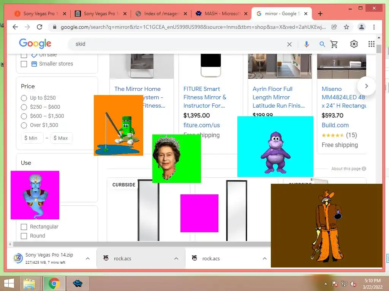This screenshot has height=291, width=389.
Task: Click the Ayrin mirror product thumbnail
Action: coord(280,66)
